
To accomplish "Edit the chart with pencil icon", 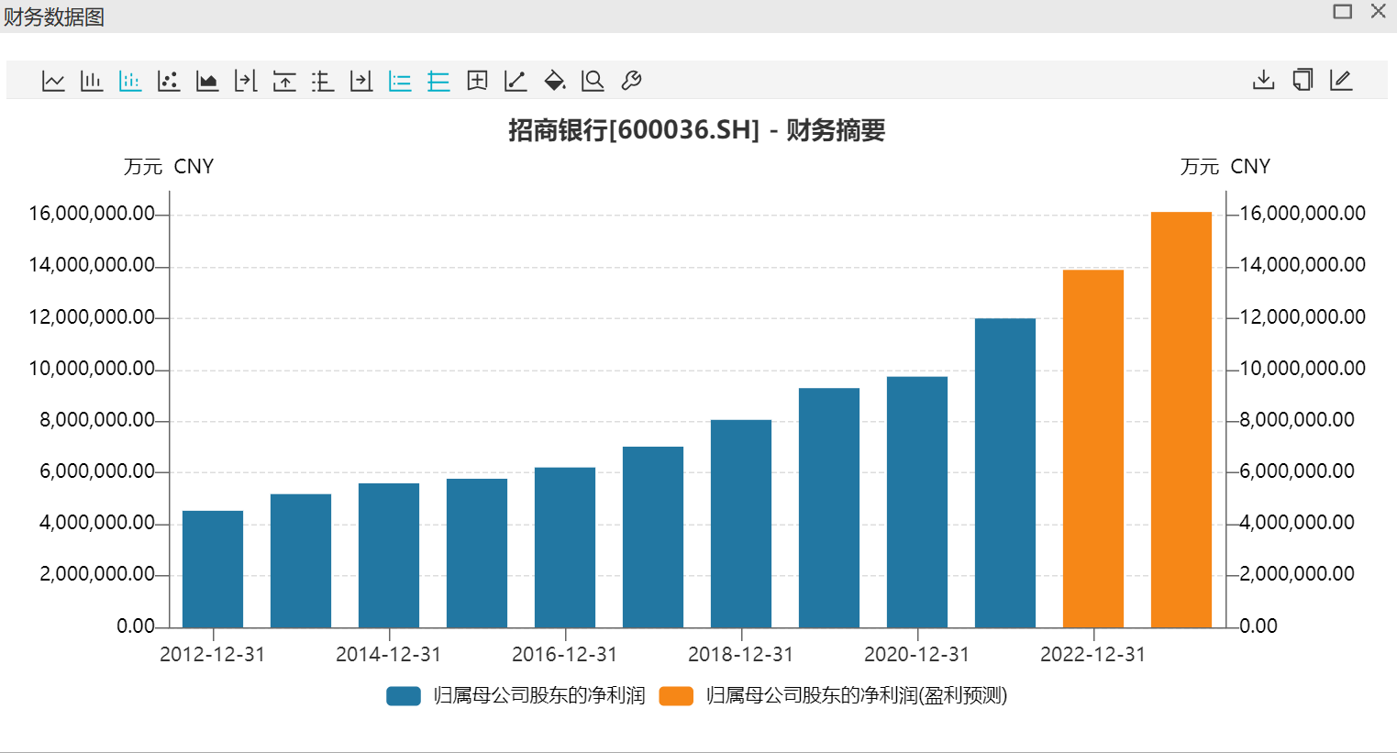I will (x=1341, y=81).
